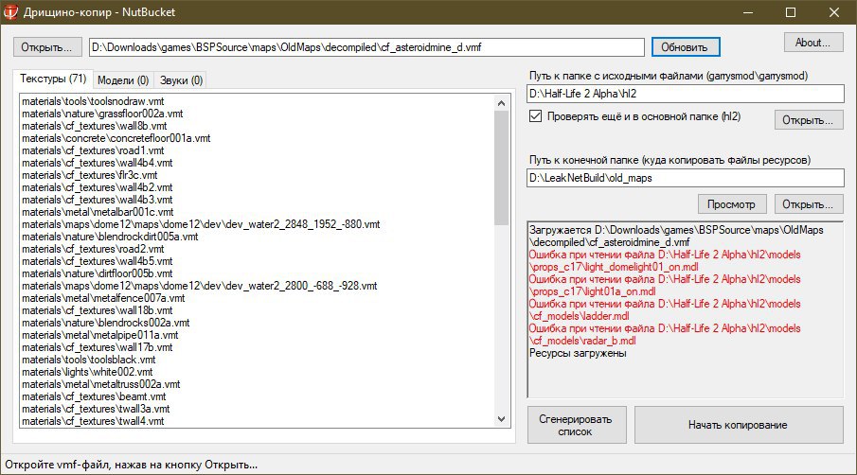Select materials\cf_textures\wall4b4.vmt
Viewport: 857px width, 475px height.
point(98,163)
